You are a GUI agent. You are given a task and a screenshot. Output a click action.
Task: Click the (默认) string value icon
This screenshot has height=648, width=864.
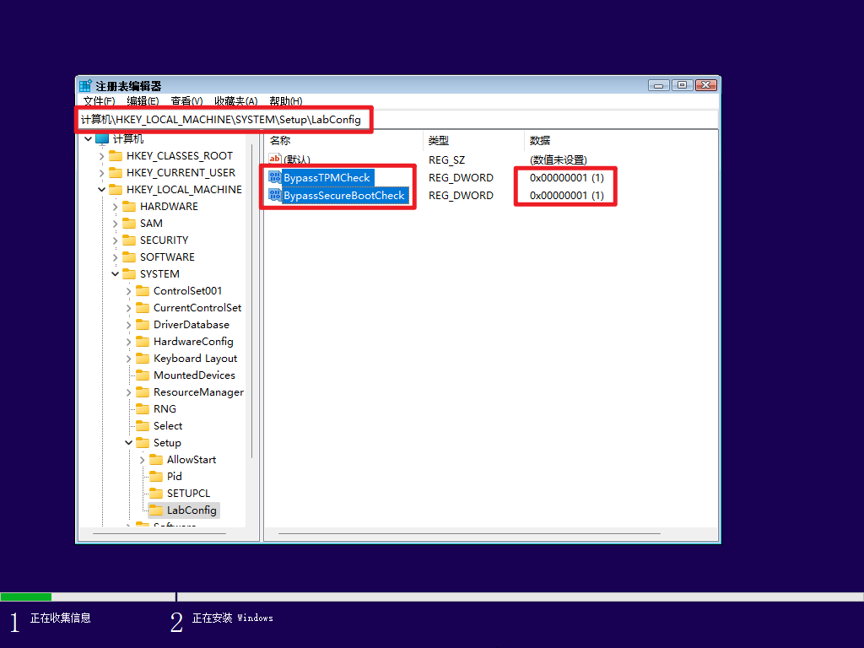point(274,159)
